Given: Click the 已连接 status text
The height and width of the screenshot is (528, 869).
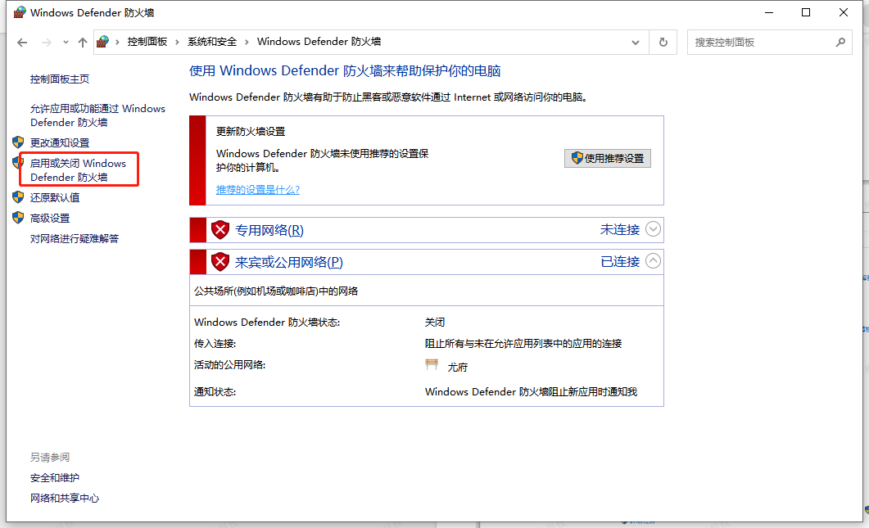Looking at the screenshot, I should click(620, 261).
